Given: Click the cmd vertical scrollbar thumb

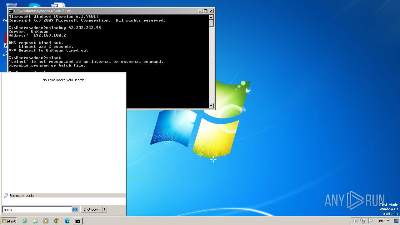Looking at the screenshot, I should 211,23.
